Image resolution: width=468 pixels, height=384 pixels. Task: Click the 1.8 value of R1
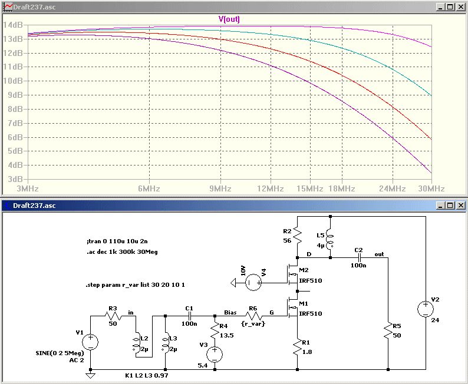(307, 352)
